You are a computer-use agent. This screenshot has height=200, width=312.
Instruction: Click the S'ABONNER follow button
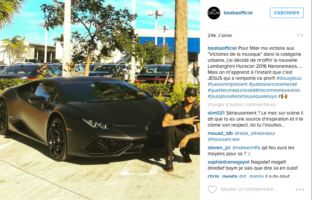pos(287,13)
